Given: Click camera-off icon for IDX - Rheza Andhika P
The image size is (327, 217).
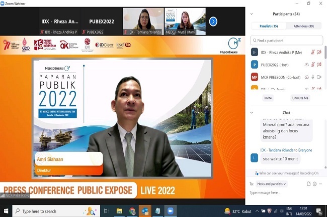Looking at the screenshot, I should (319, 52).
